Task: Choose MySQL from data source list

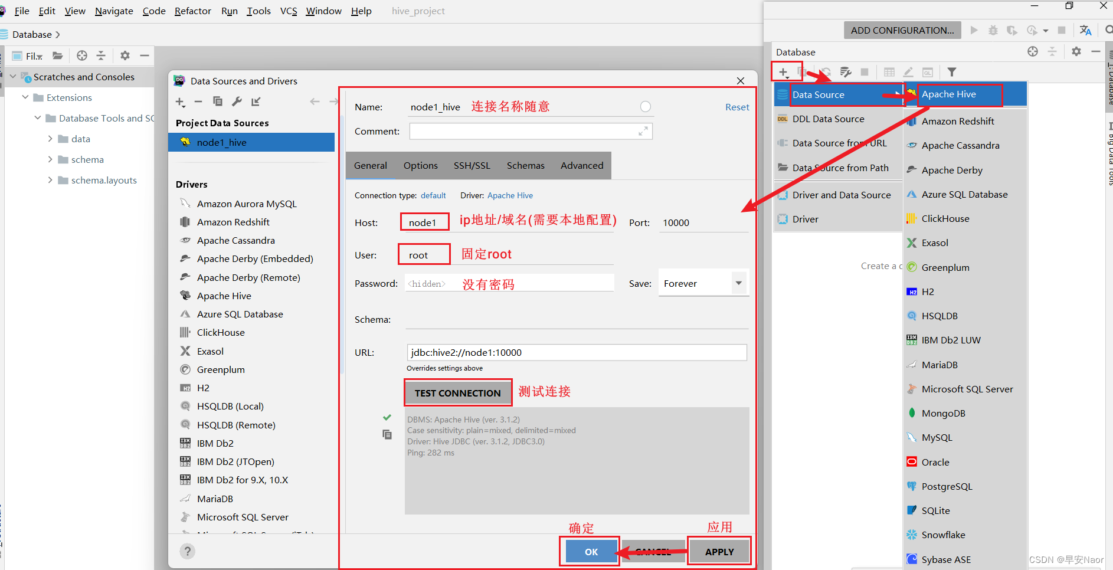Action: (964, 437)
